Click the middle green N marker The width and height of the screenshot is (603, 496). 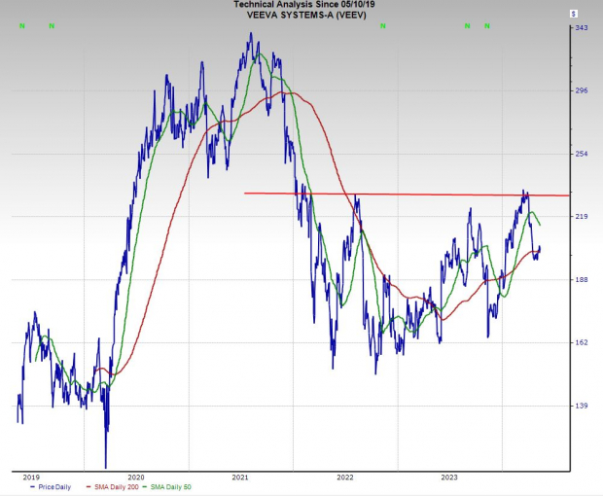point(382,26)
